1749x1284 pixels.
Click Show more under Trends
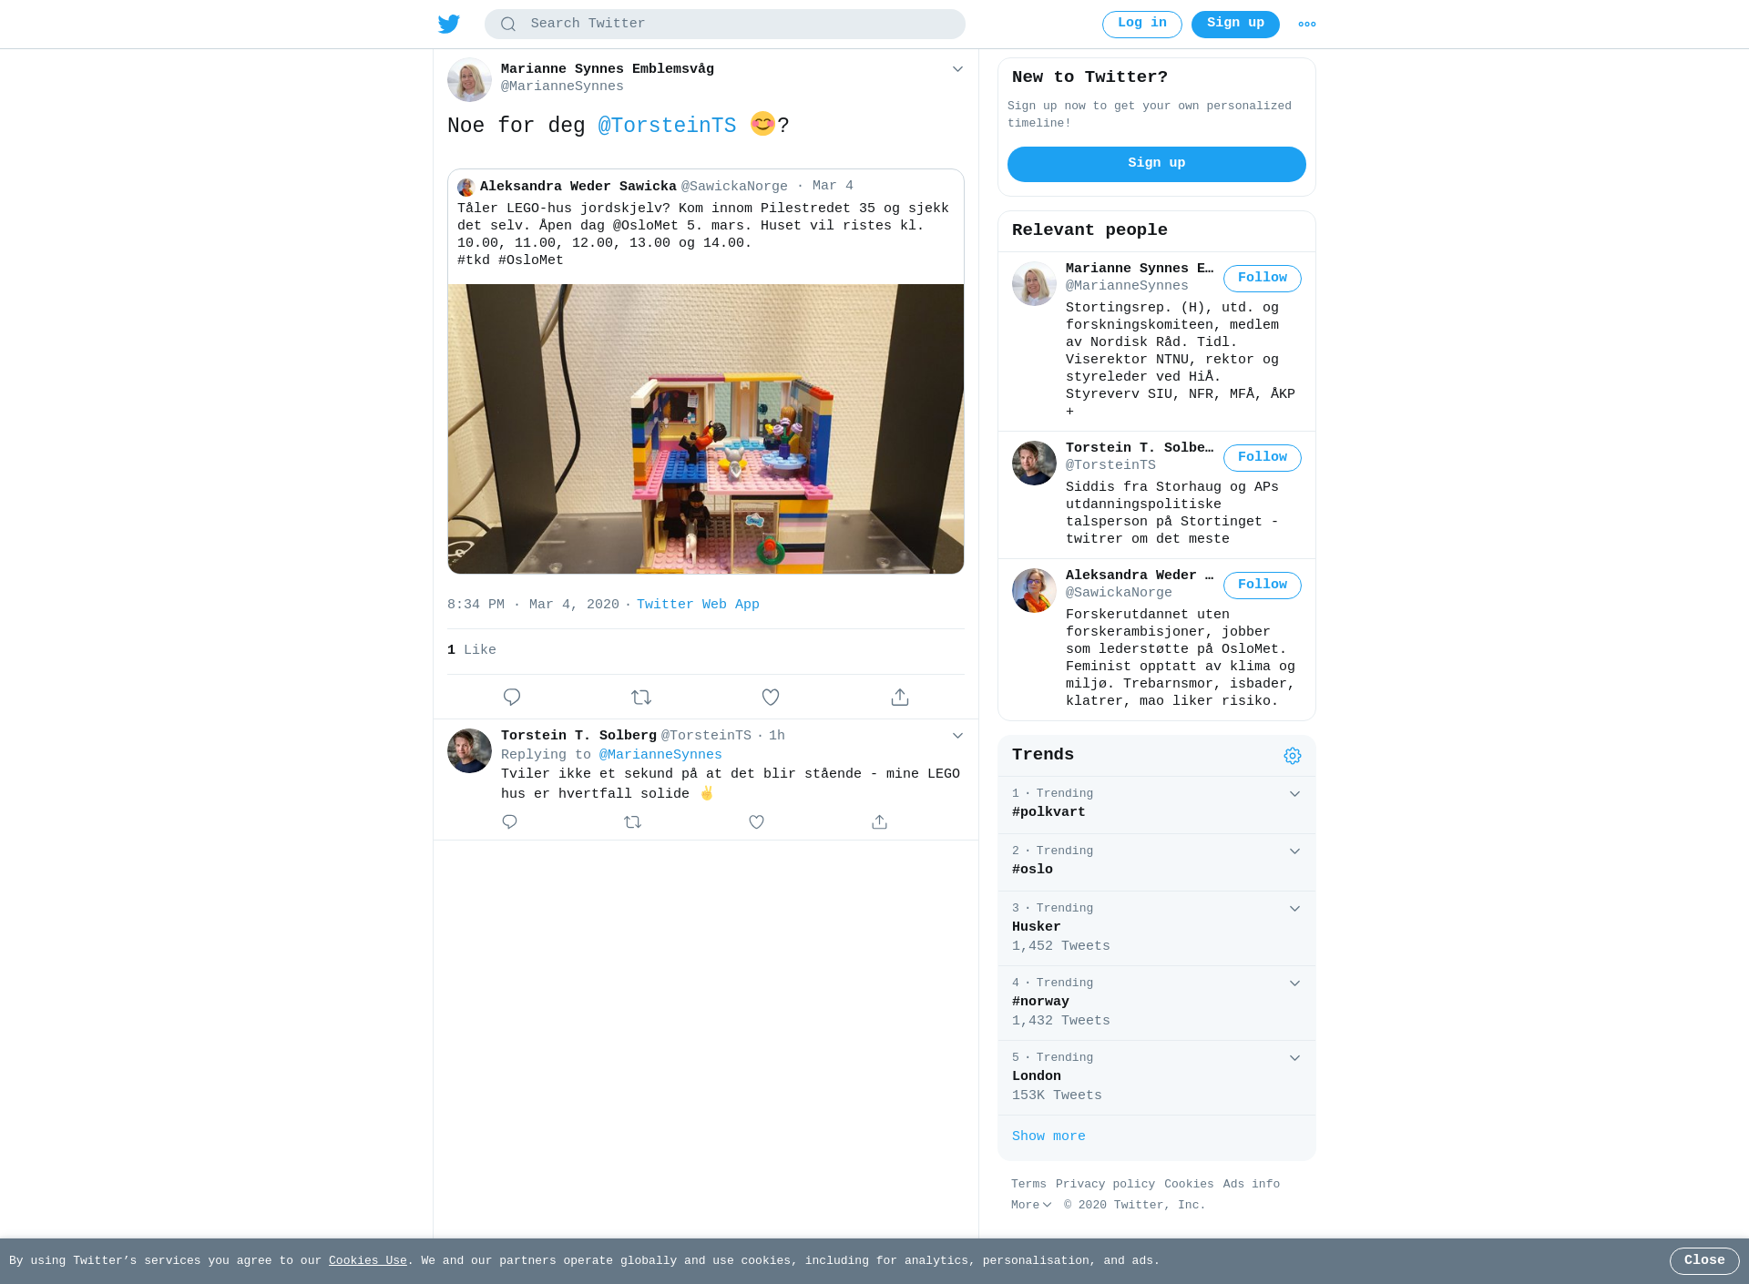click(x=1048, y=1136)
